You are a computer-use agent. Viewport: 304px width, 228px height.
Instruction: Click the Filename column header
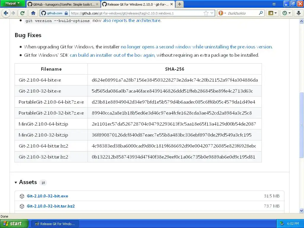(x=51, y=69)
